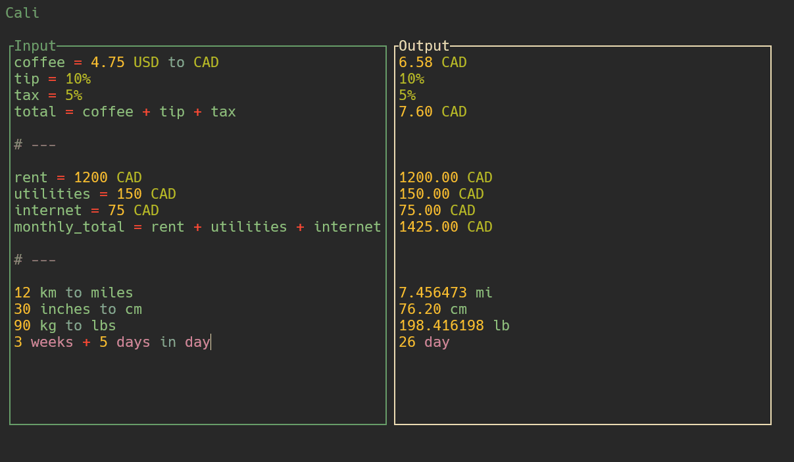Screen dimensions: 794x462
Task: Click the 7.456473 mi result
Action: (445, 293)
